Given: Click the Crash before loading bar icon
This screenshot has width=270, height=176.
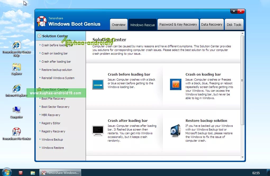Looking at the screenshot, I should tap(98, 84).
